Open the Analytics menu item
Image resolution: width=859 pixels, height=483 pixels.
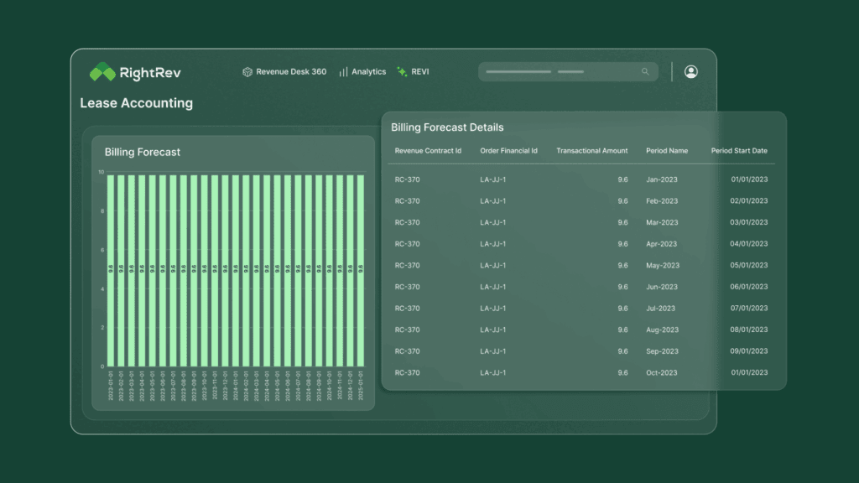click(x=368, y=72)
